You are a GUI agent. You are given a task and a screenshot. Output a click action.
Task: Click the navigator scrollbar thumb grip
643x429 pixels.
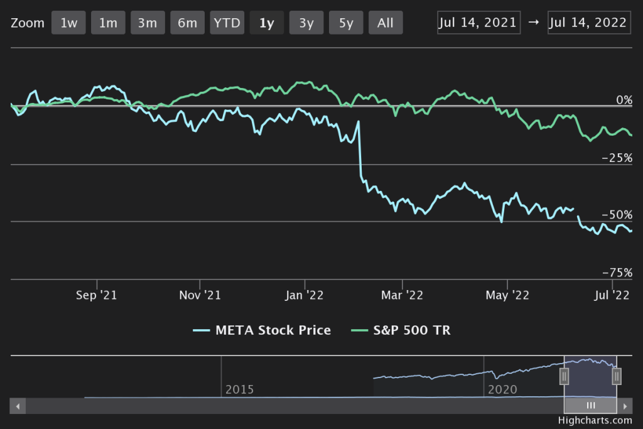click(x=590, y=406)
